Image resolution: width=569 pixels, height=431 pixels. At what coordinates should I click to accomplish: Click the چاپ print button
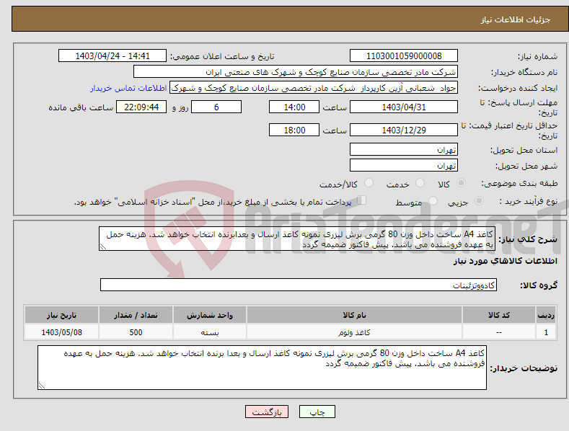(317, 412)
